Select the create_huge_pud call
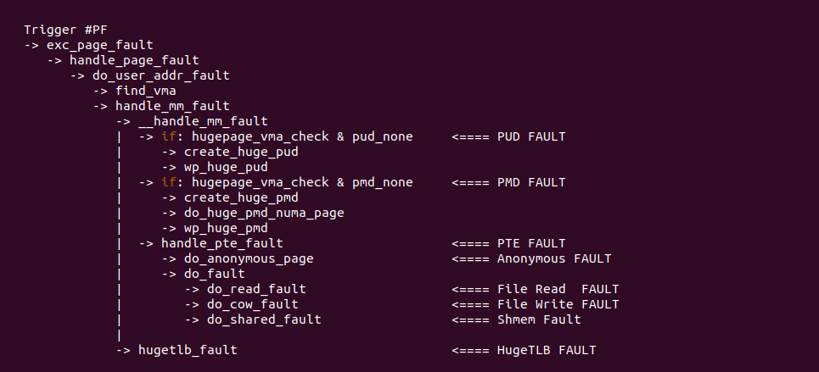Viewport: 819px width, 372px height. pos(241,152)
